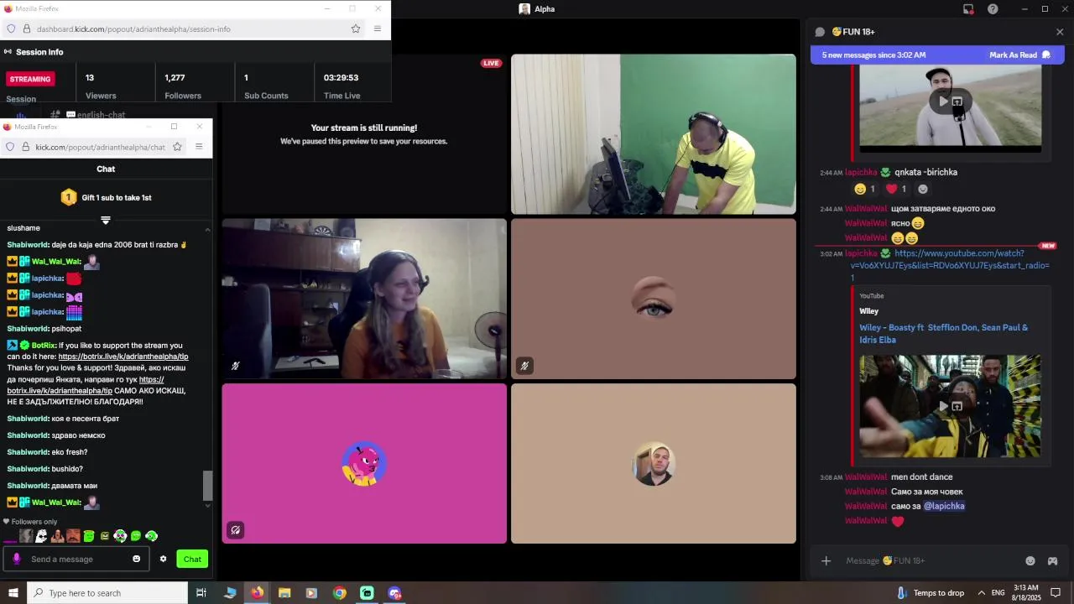Image resolution: width=1074 pixels, height=604 pixels.
Task: Click Shabiworld username in bushido message
Action: click(x=28, y=469)
